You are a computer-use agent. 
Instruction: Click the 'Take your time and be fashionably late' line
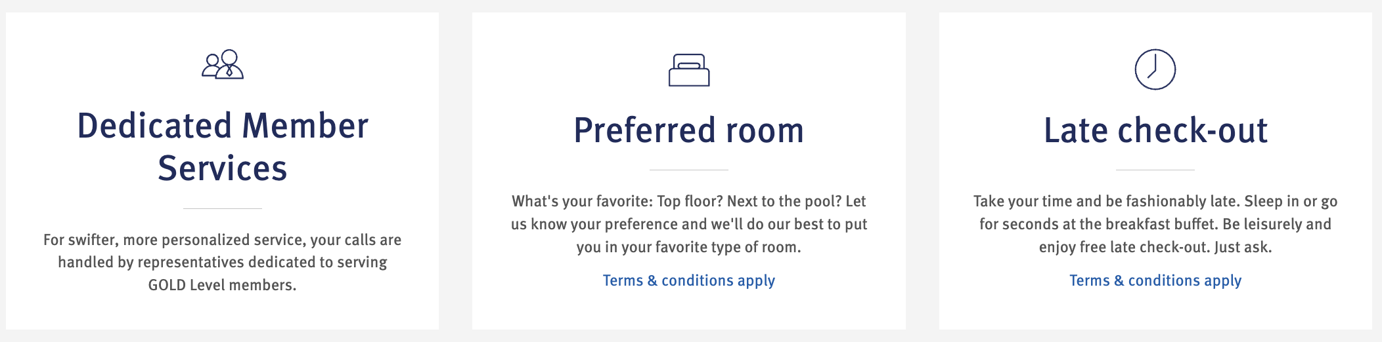point(1155,201)
